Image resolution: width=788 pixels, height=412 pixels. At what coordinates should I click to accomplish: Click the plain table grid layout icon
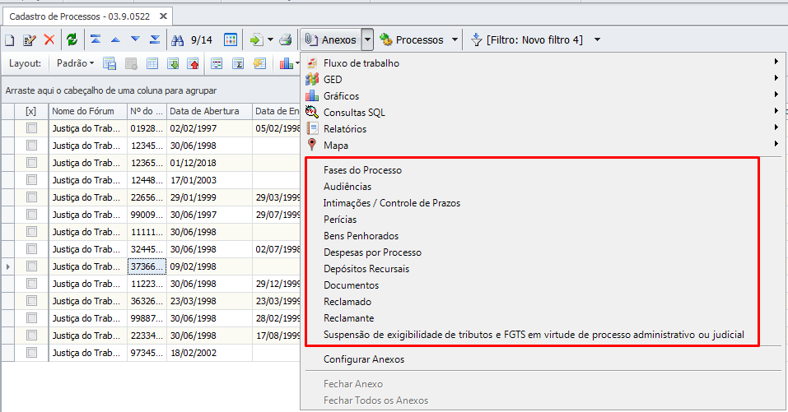click(152, 63)
